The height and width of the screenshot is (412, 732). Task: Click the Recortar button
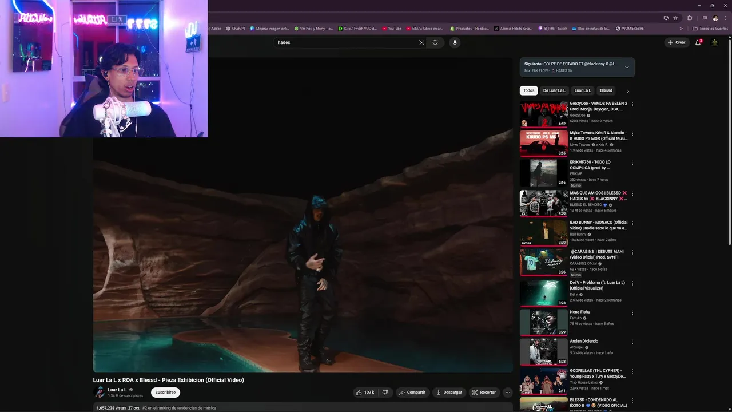coord(484,393)
